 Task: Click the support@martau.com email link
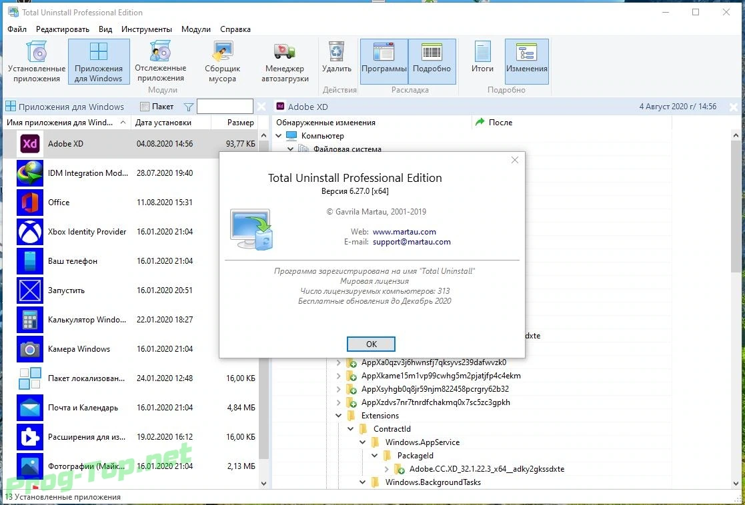click(412, 242)
